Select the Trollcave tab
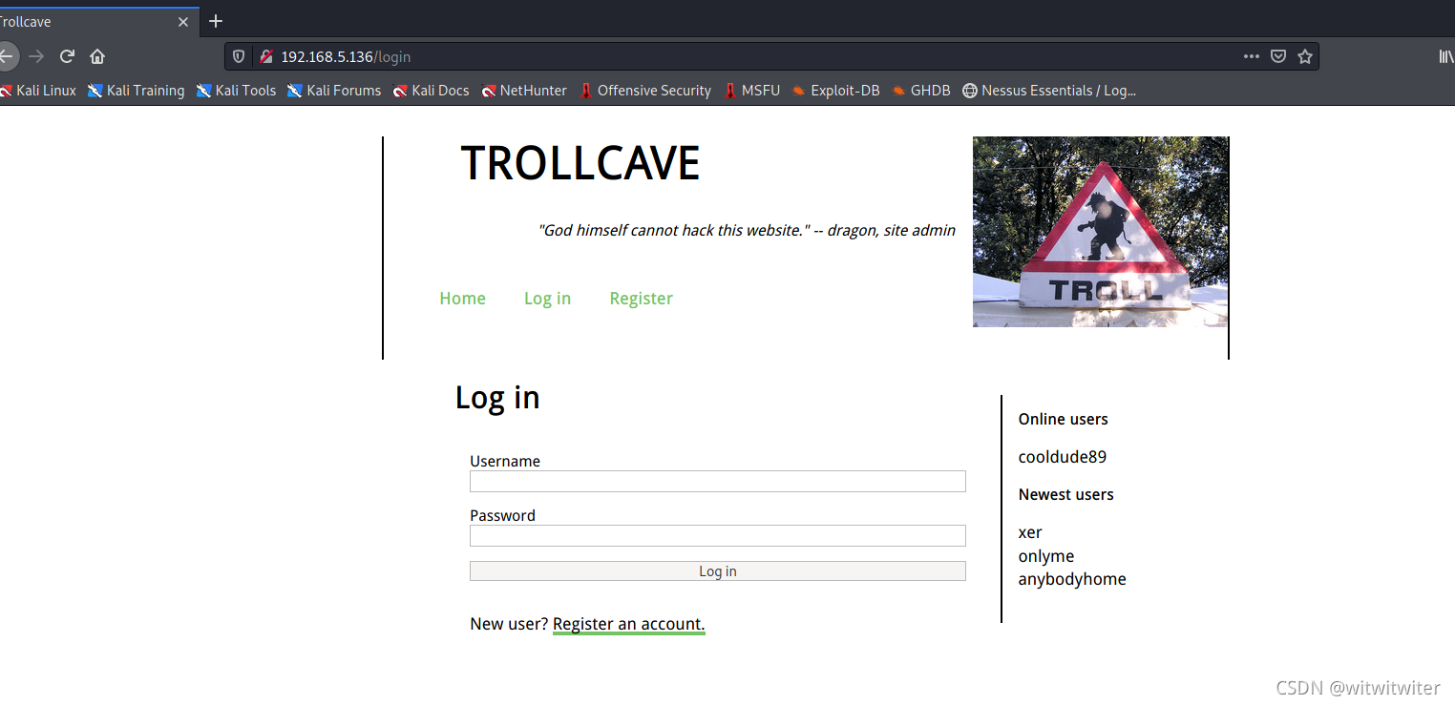 [86, 21]
